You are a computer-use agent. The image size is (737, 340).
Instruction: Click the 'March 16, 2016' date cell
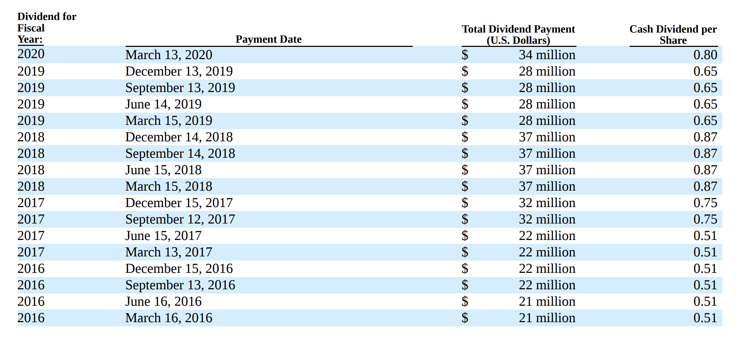pos(169,318)
